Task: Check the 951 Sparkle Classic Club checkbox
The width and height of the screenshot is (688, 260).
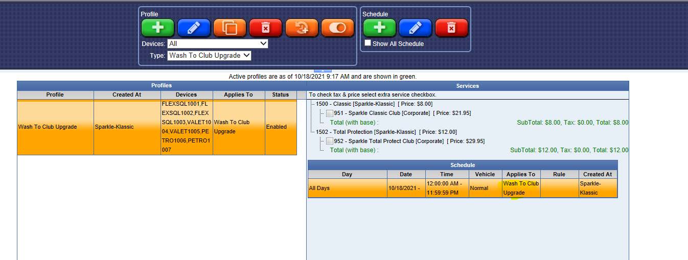Action: click(330, 113)
